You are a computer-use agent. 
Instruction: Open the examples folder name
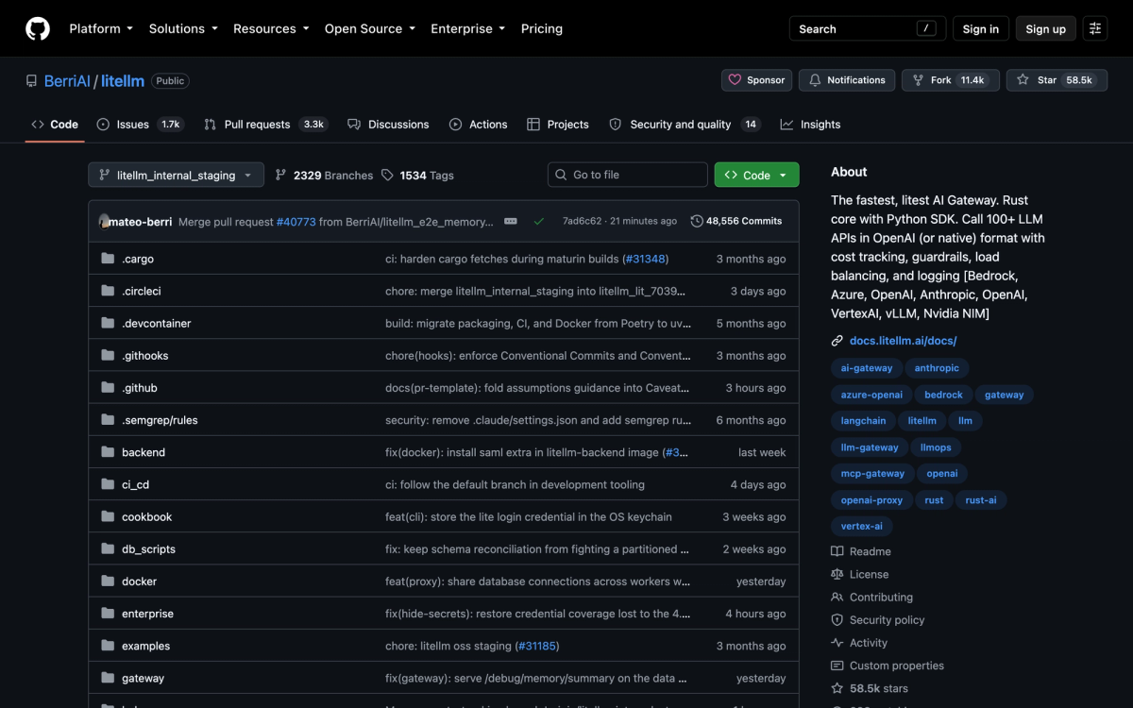pos(145,646)
